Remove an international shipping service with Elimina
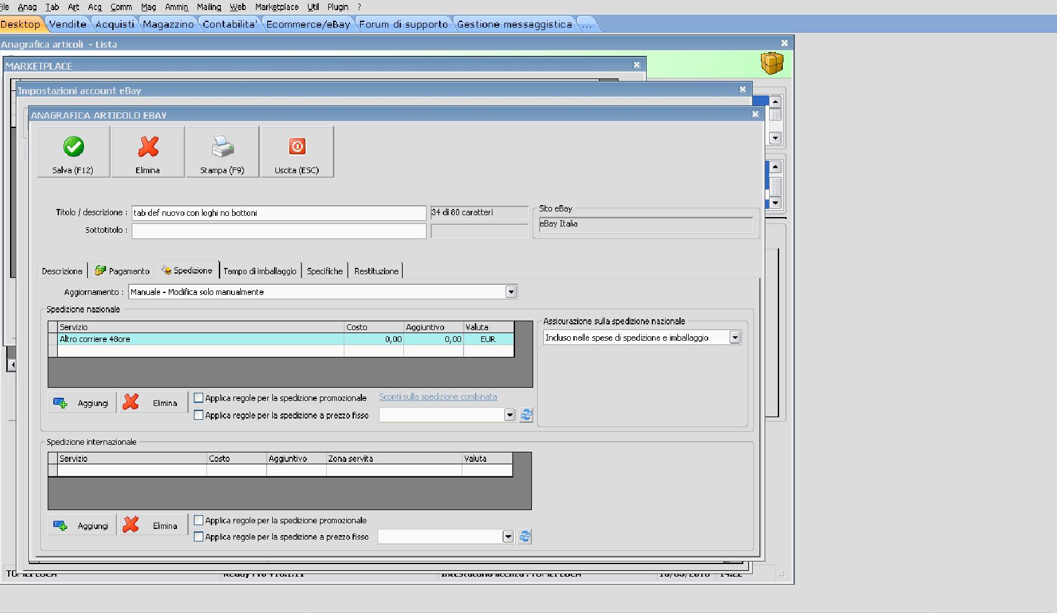This screenshot has width=1057, height=613. [x=154, y=526]
